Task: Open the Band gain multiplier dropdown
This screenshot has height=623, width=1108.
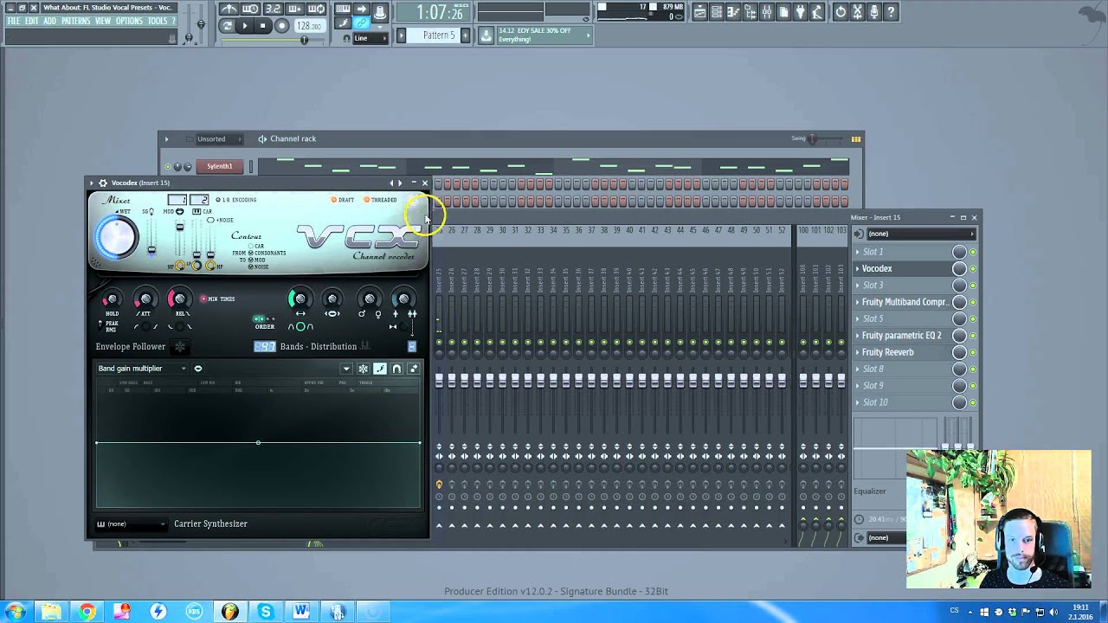Action: [142, 369]
